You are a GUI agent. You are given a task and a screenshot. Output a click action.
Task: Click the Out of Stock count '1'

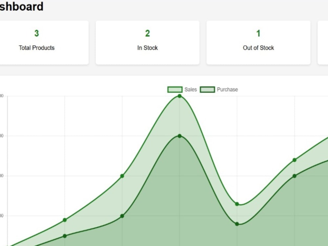point(258,33)
